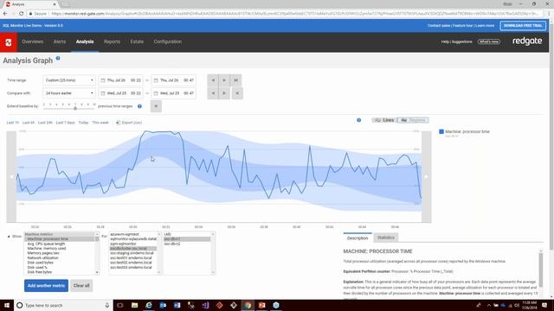This screenshot has height=311, width=554.
Task: Switch to the Description tab
Action: tap(358, 238)
